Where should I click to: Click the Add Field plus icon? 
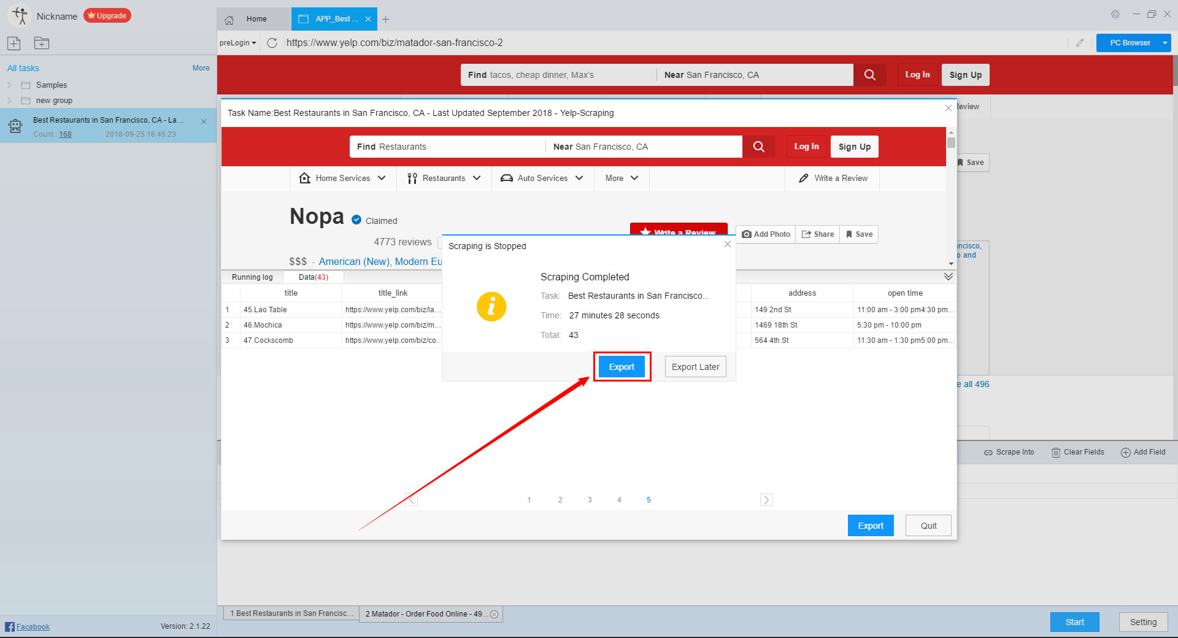[x=1126, y=452]
